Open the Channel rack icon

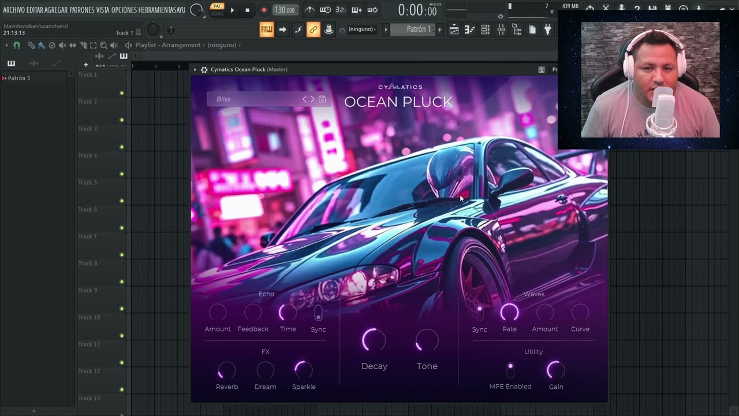click(x=486, y=29)
